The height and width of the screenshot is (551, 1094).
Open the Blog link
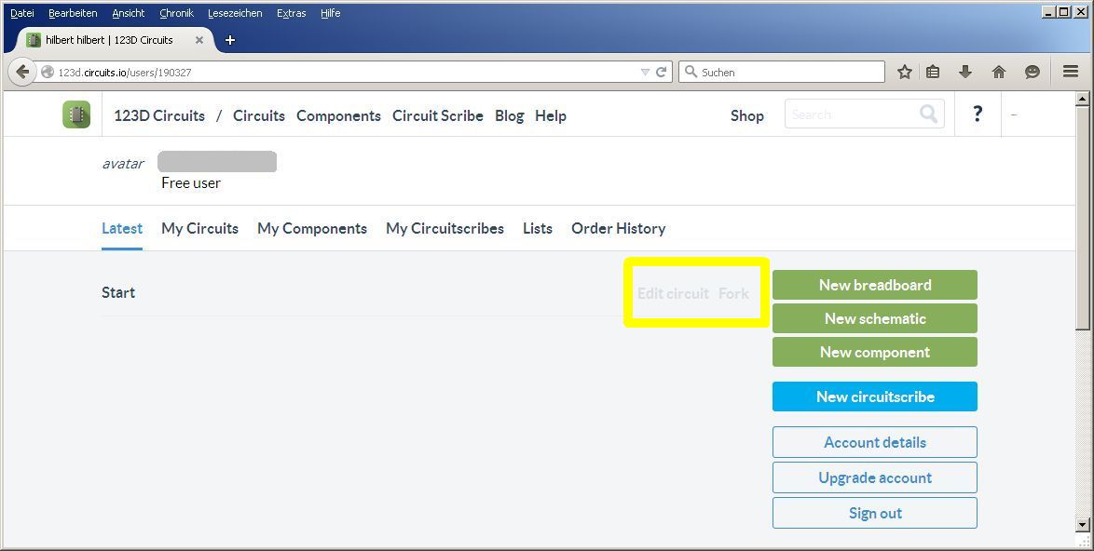tap(510, 115)
